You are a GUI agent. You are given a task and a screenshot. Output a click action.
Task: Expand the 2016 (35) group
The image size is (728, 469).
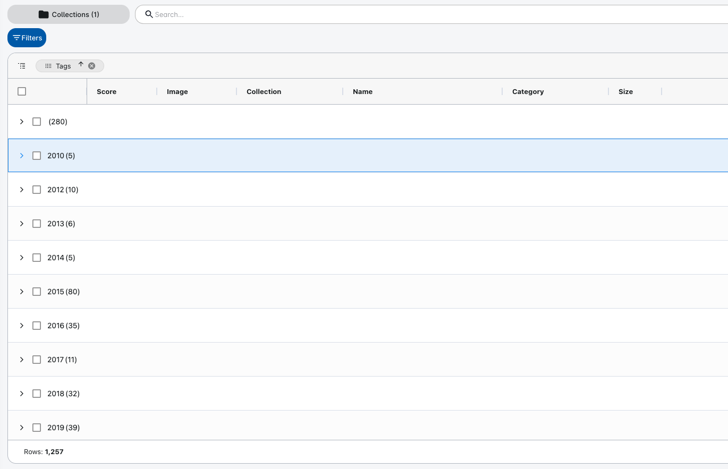pyautogui.click(x=22, y=326)
